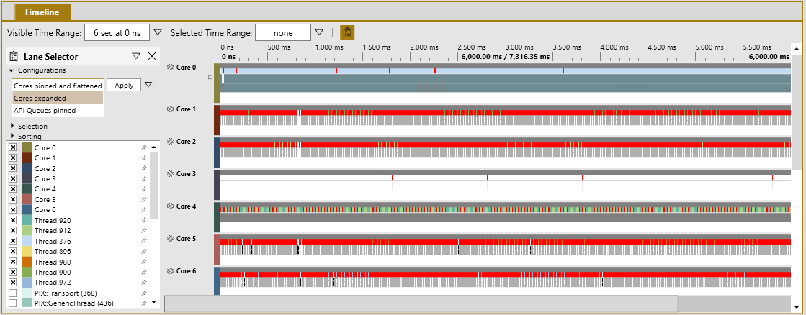Open the Lane Selector dropdown arrow

[135, 56]
